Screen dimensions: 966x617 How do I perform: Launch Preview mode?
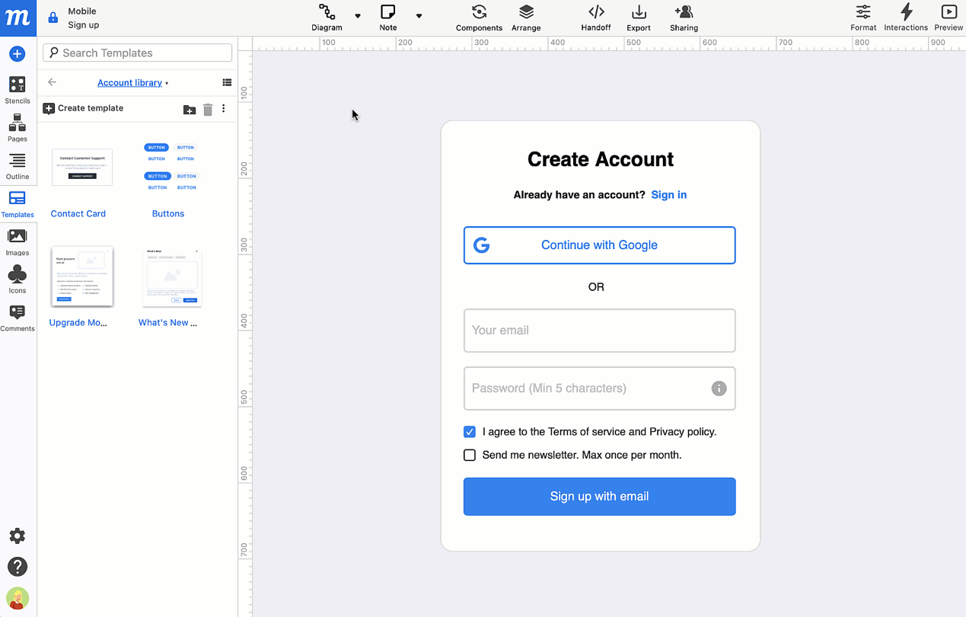pyautogui.click(x=948, y=17)
